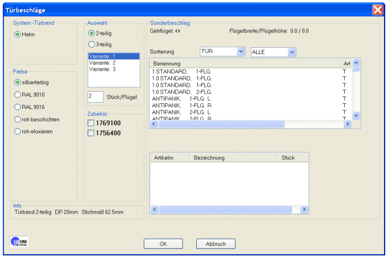The image size is (388, 257).
Task: Expand the ALLE filter dropdown
Action: tap(291, 52)
